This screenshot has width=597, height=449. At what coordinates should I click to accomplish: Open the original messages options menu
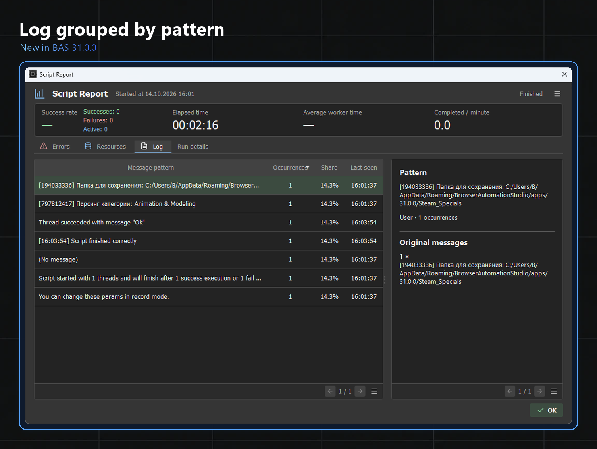[554, 391]
